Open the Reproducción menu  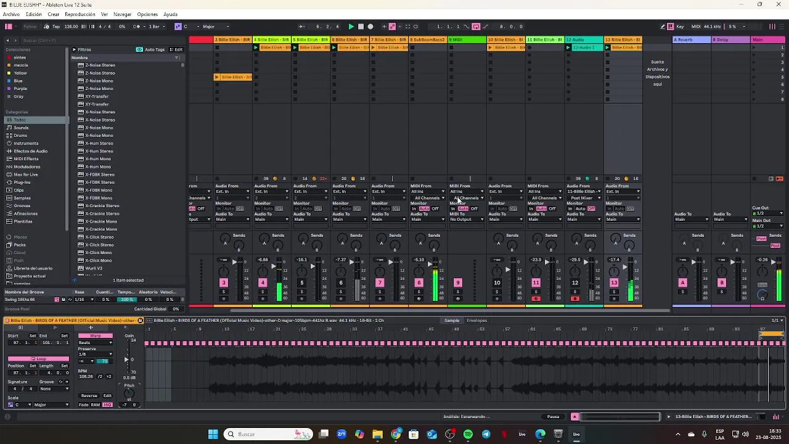(80, 14)
